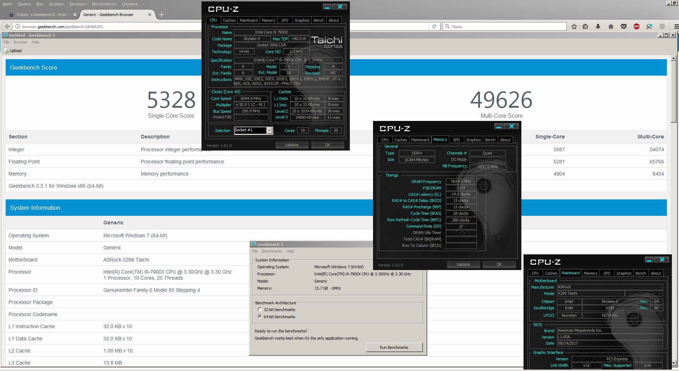Screen dimensions: 679x371
Task: Close the Traktor's Geekbench3 tab
Action: [75, 15]
